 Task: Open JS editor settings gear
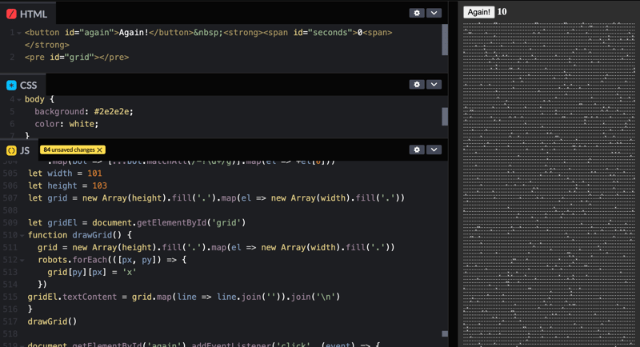[416, 150]
